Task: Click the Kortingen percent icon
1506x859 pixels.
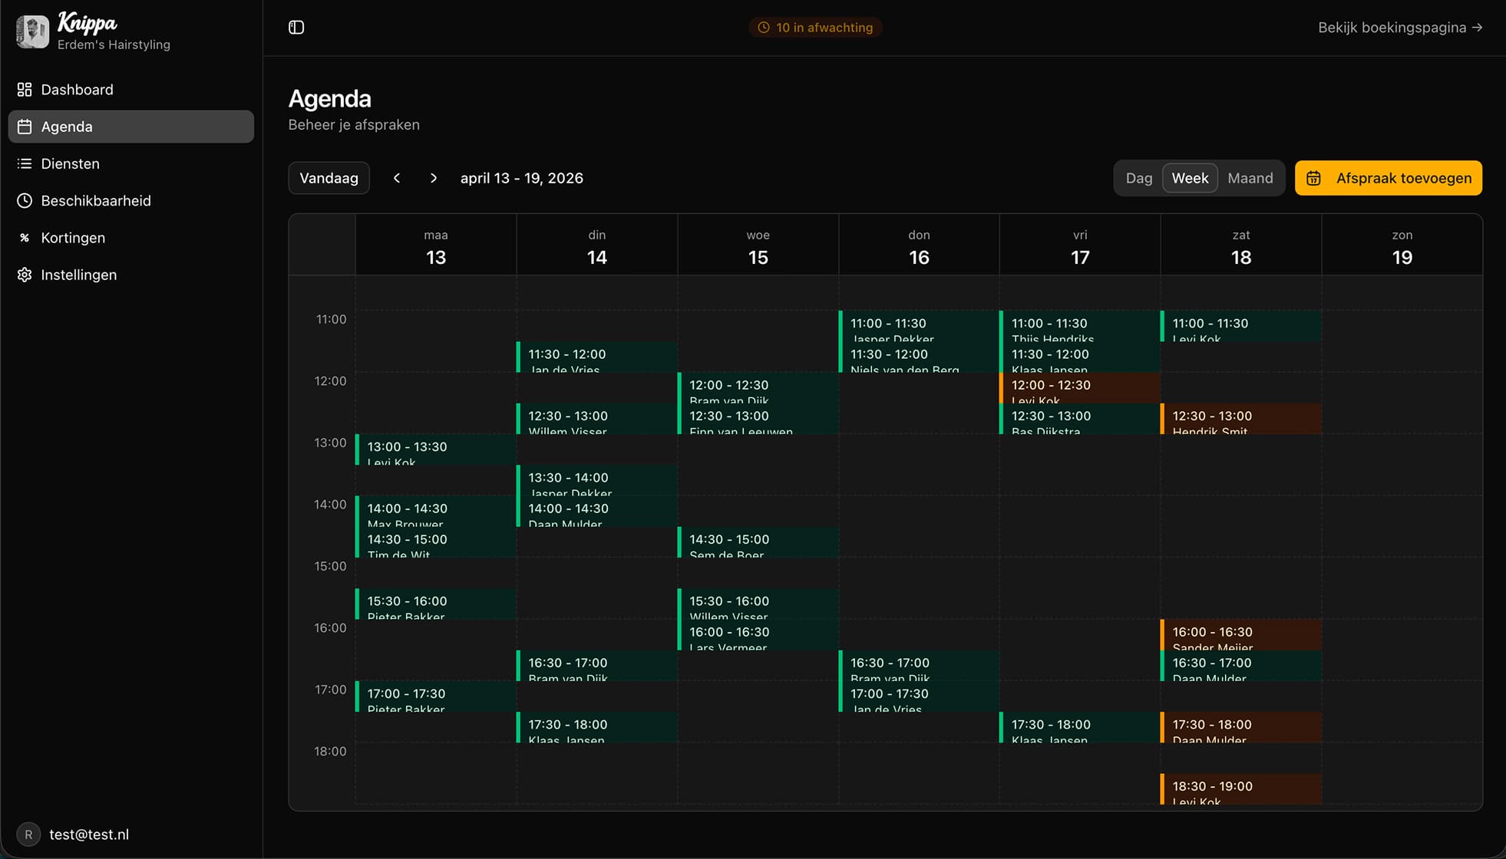Action: (25, 238)
